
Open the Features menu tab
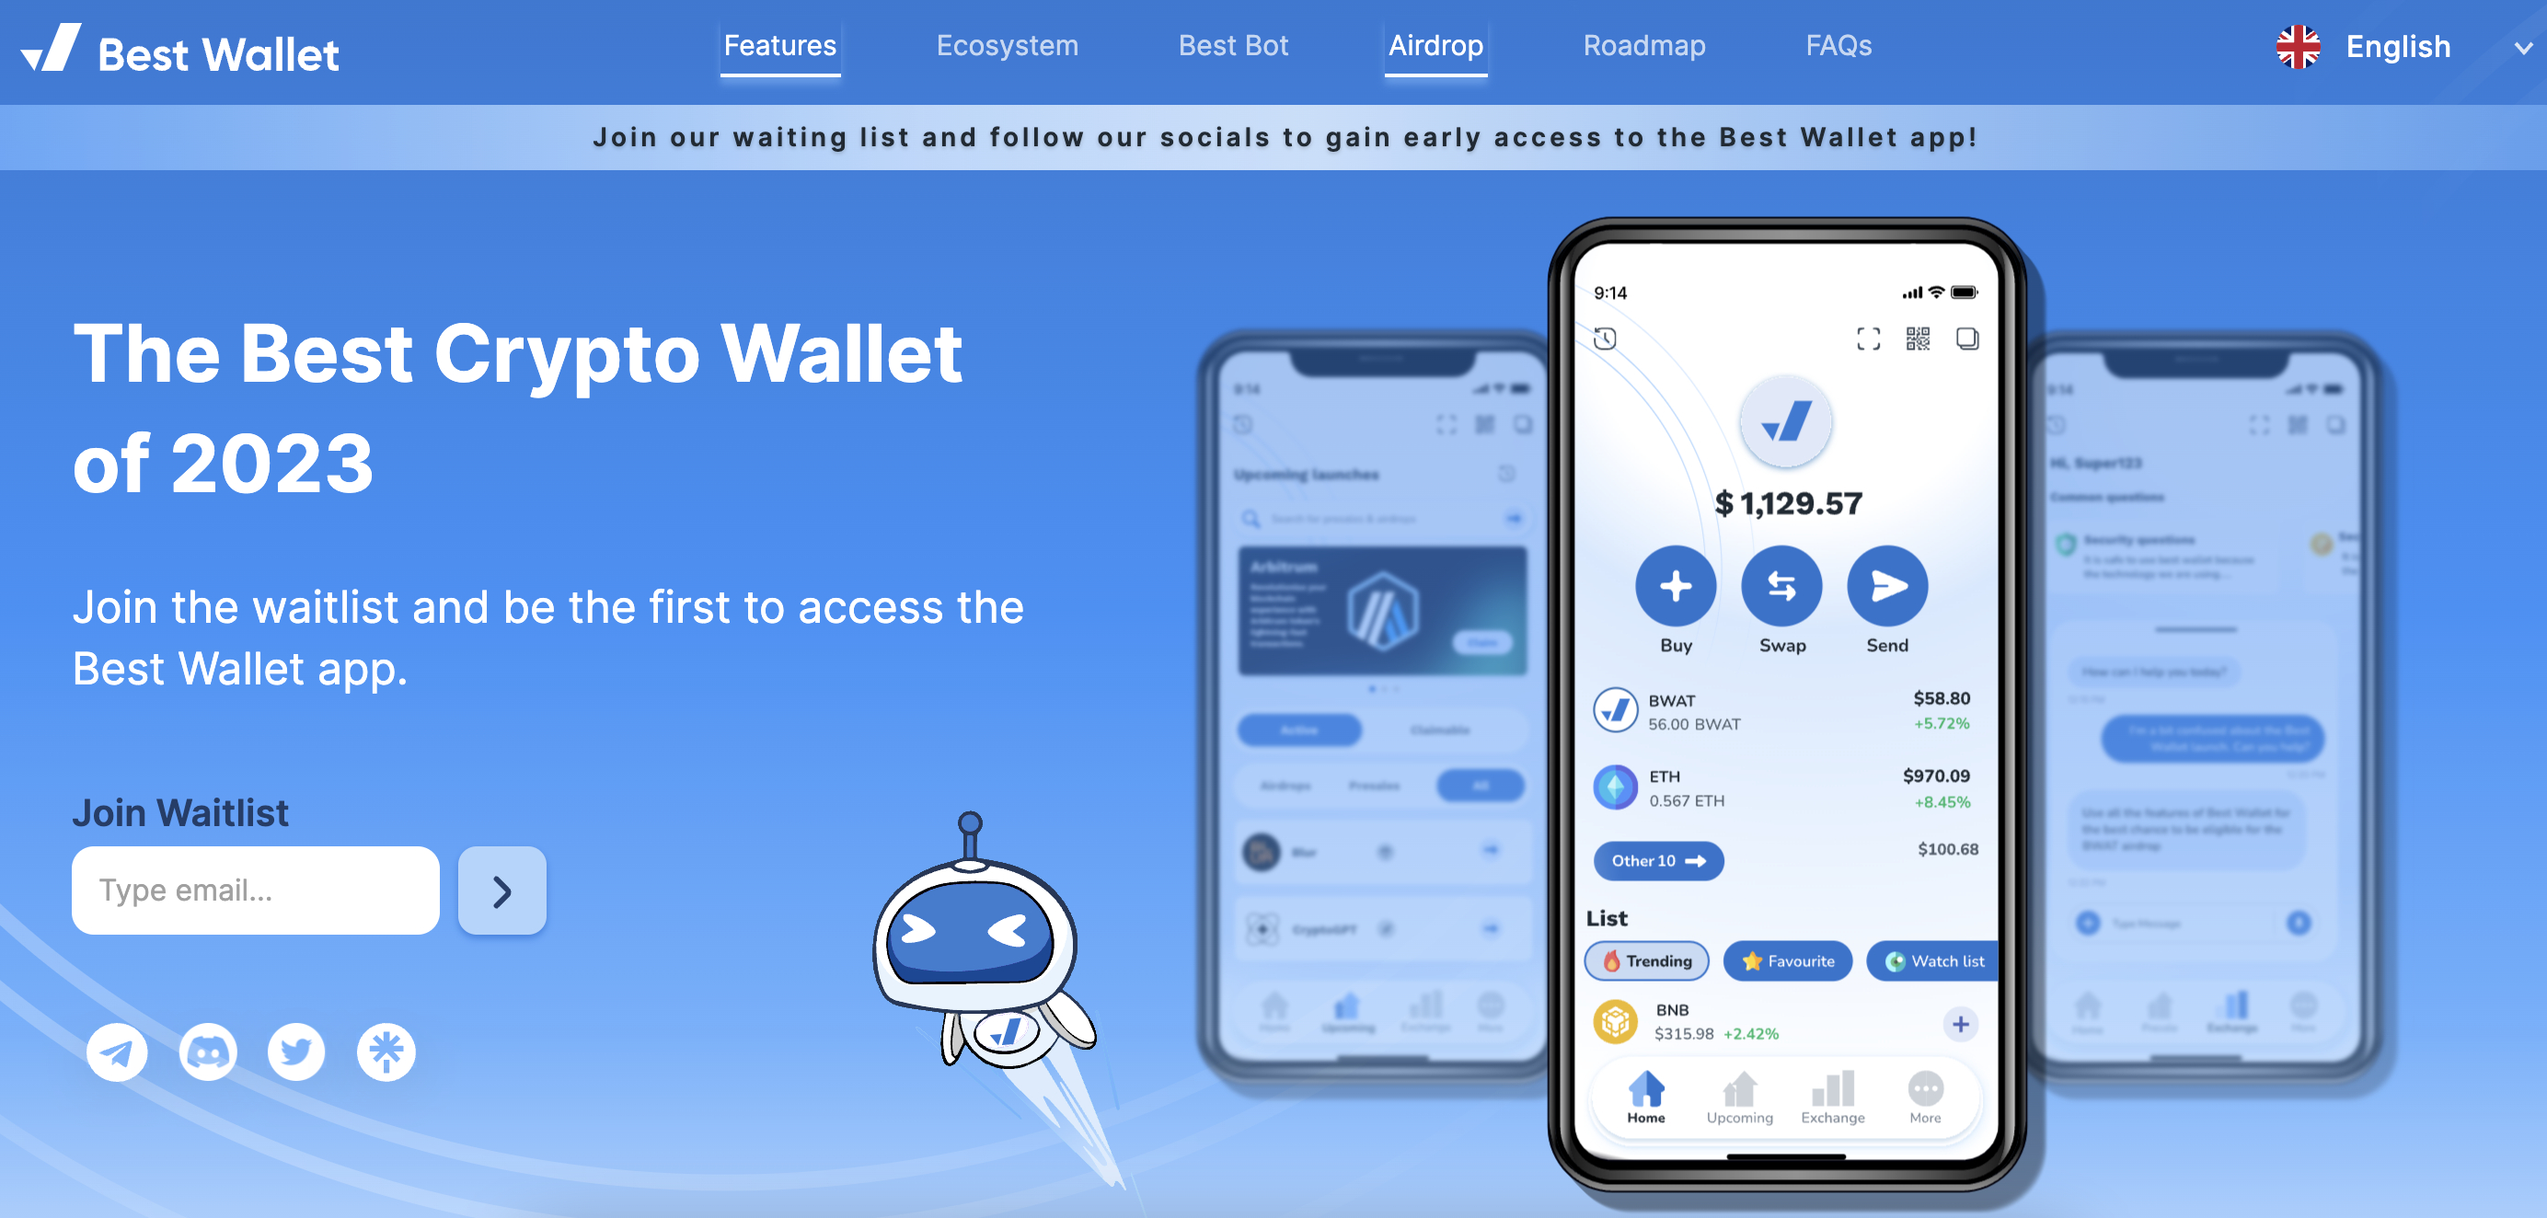click(x=779, y=45)
